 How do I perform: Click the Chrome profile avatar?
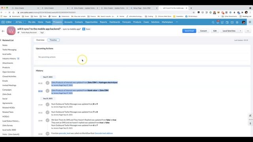tap(246, 12)
